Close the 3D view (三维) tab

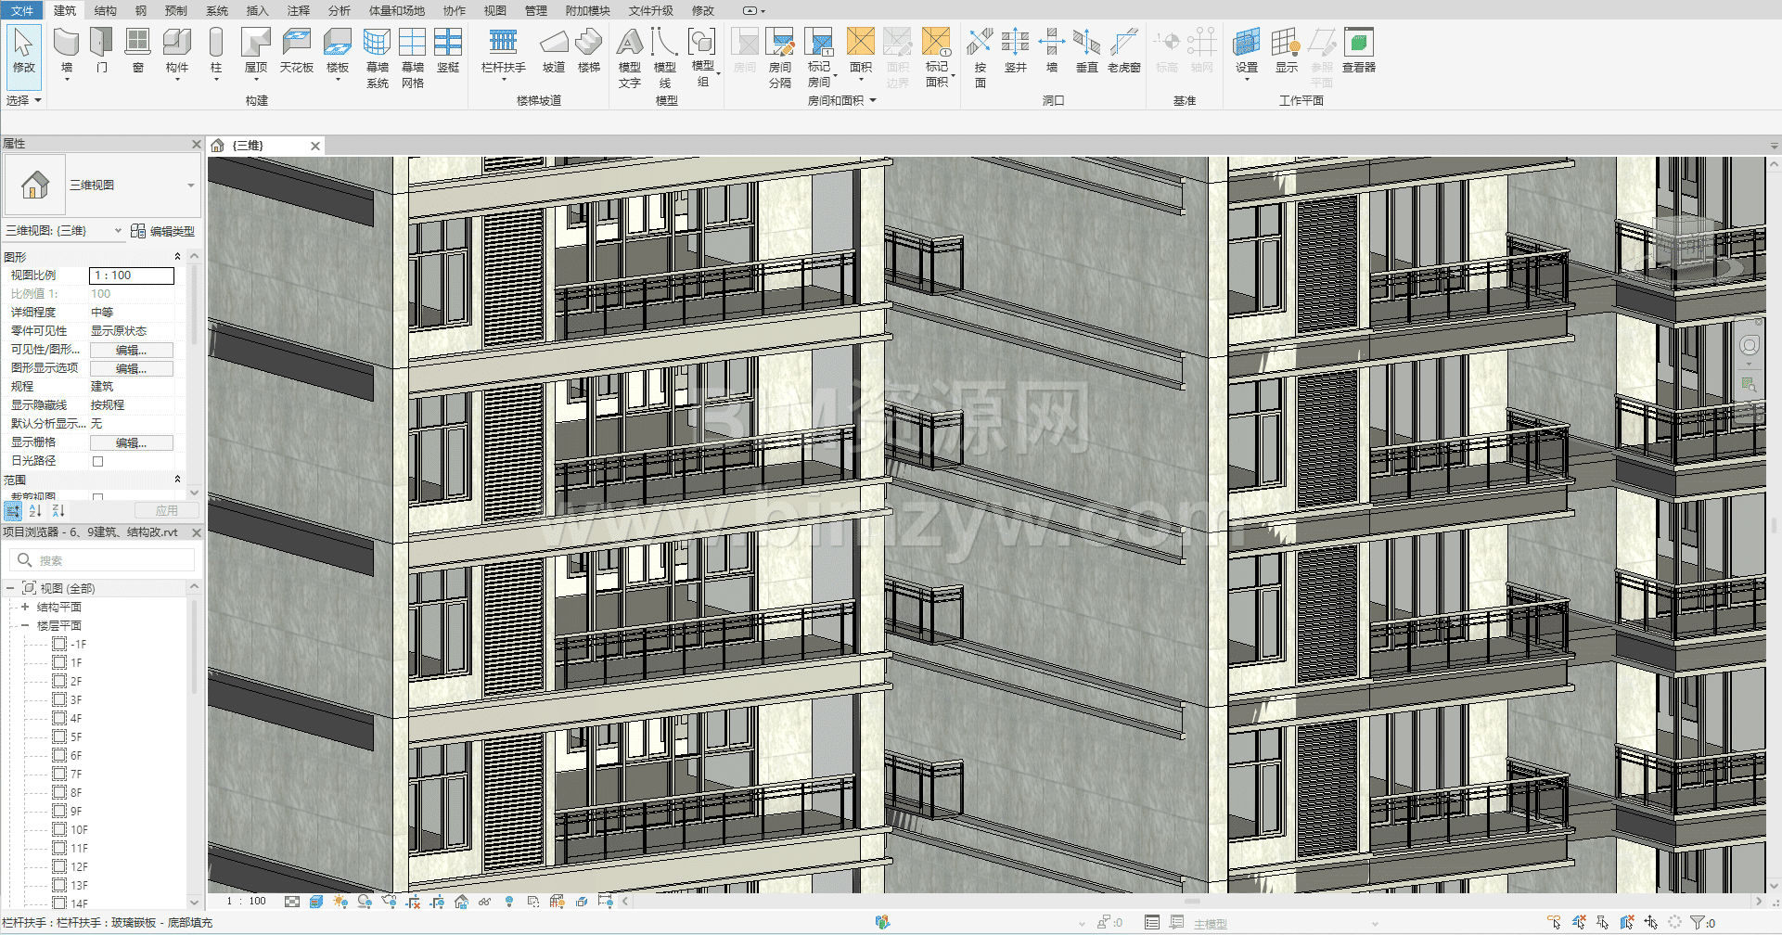pos(315,146)
